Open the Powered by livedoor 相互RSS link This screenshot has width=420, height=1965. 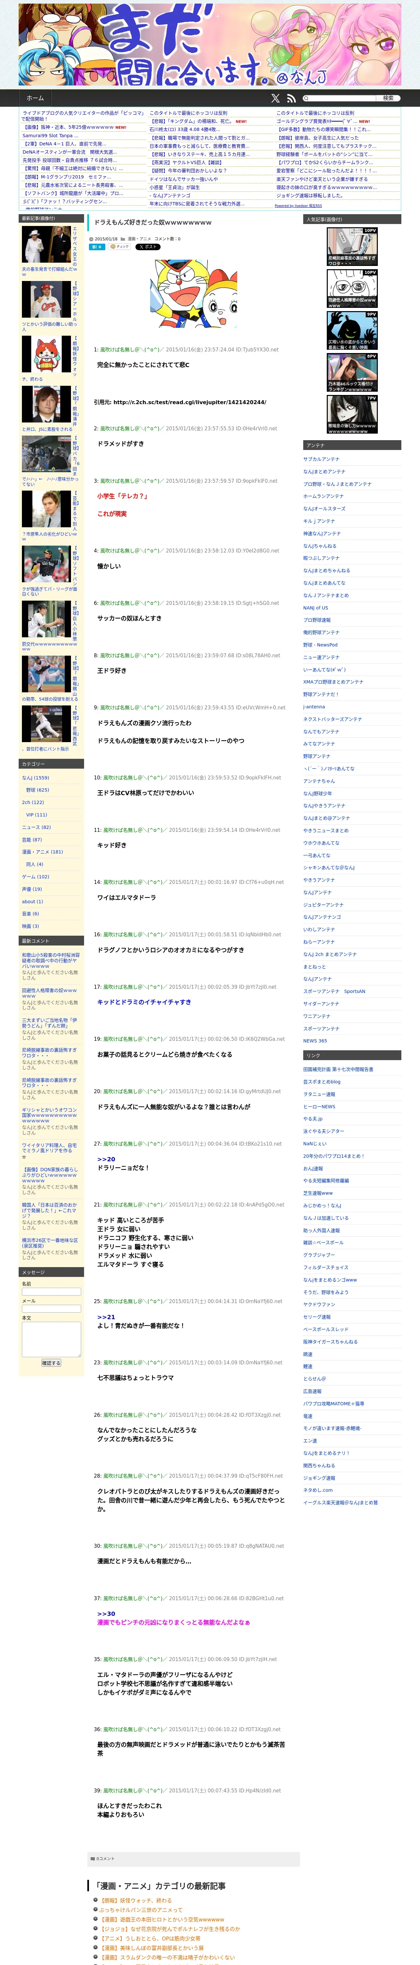pos(298,205)
